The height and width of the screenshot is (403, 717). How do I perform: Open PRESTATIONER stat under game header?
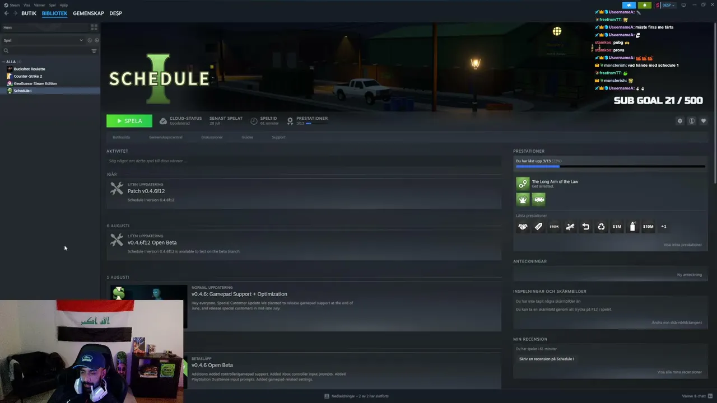point(308,120)
